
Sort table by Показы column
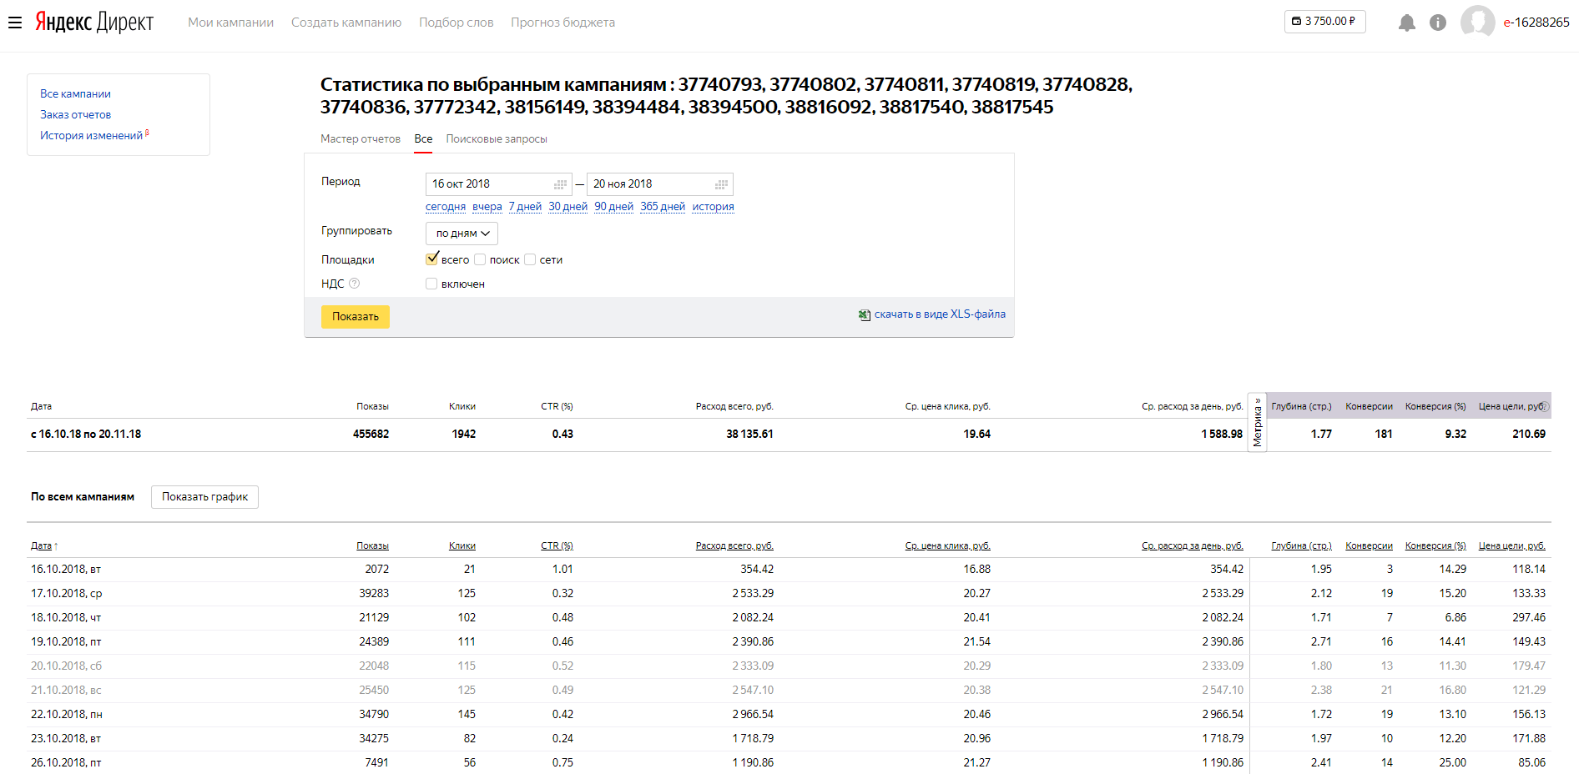click(x=372, y=546)
